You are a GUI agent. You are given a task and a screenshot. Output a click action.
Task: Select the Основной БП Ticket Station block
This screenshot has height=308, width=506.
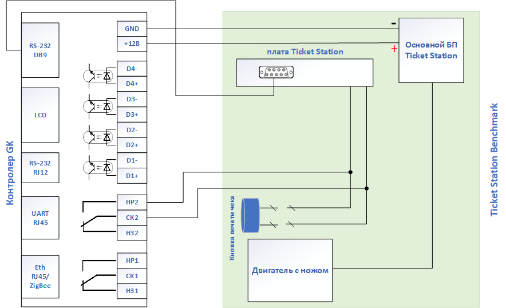(431, 50)
